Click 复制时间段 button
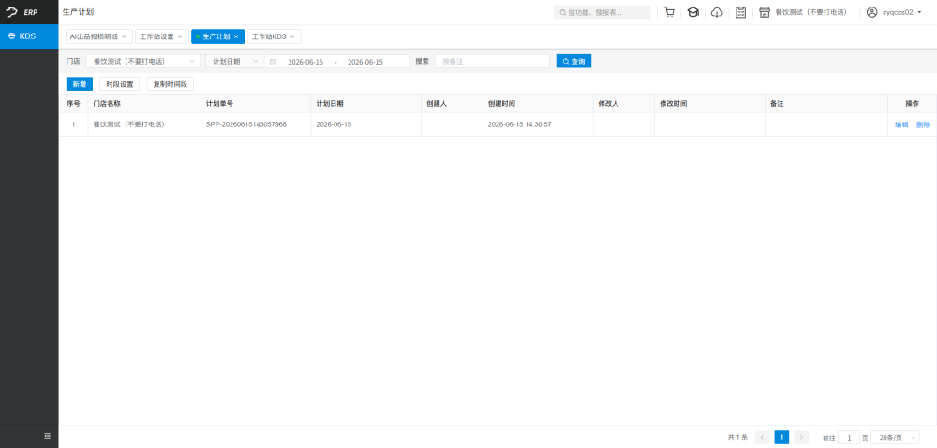This screenshot has width=937, height=448. (x=171, y=84)
